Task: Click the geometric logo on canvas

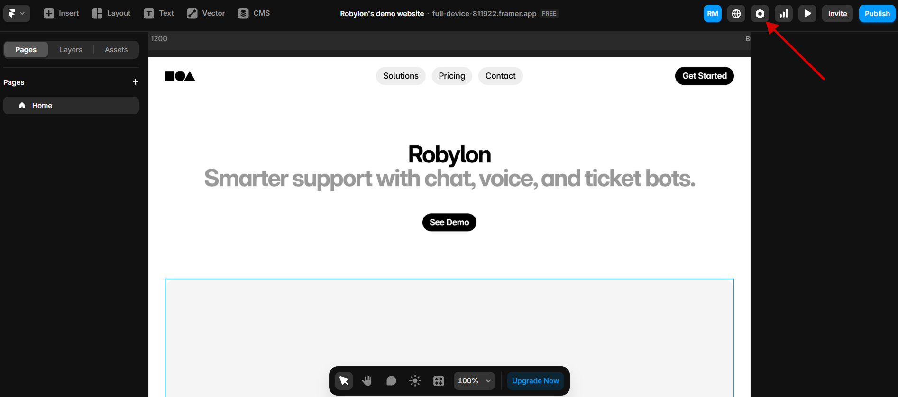Action: [180, 76]
